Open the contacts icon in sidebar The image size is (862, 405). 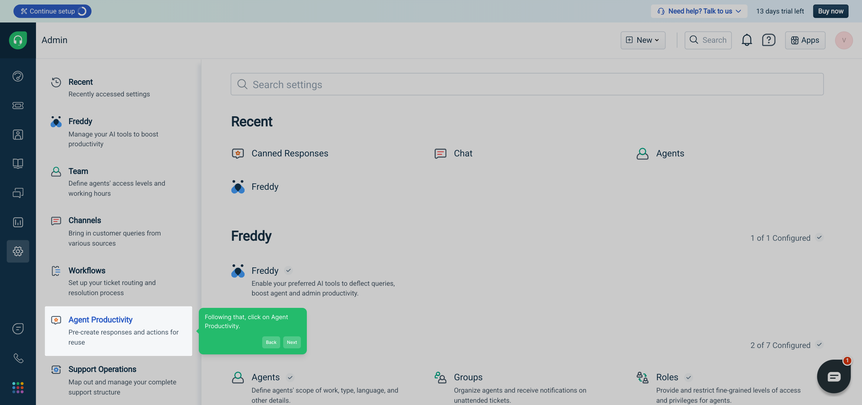click(x=18, y=135)
